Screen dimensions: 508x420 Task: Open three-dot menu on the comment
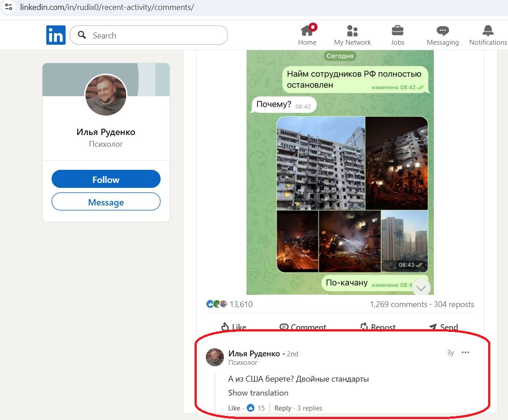465,353
